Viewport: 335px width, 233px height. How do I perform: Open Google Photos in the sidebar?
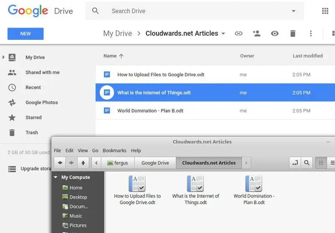(41, 102)
